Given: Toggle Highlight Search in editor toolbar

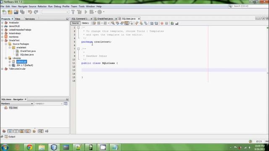Looking at the screenshot, I should pyautogui.click(x=127, y=23).
